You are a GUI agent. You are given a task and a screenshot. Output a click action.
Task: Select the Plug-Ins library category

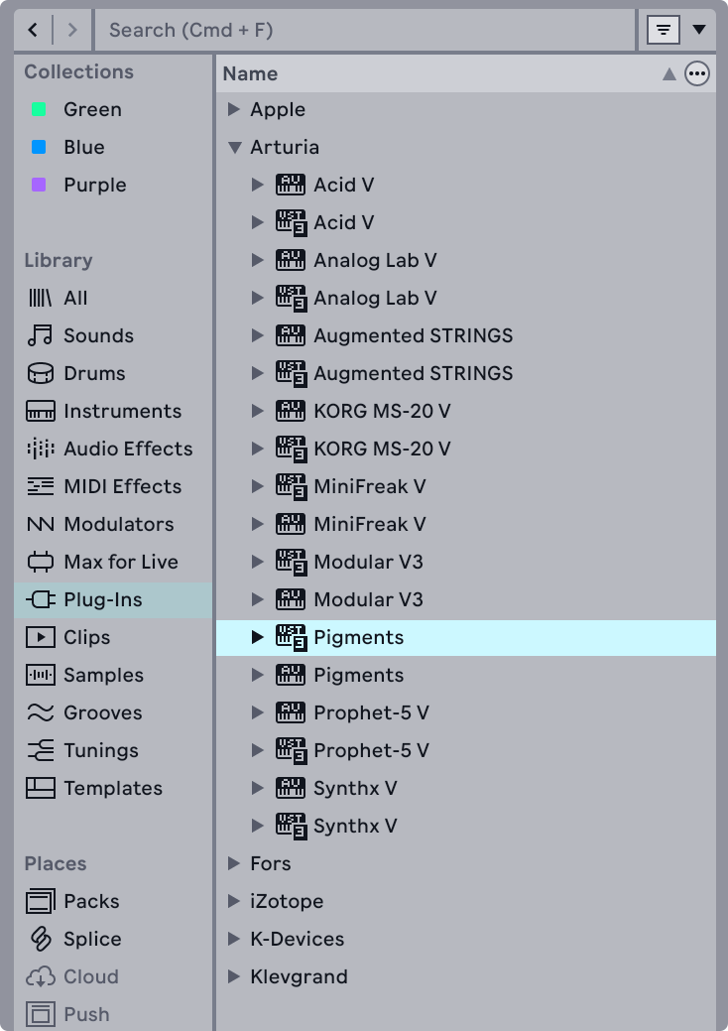[102, 599]
